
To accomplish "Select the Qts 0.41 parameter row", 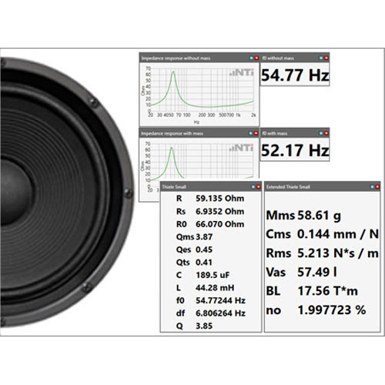I will 194,262.
